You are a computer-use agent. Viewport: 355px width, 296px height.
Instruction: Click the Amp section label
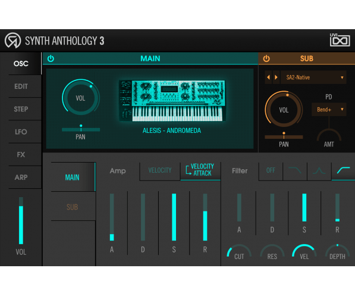118,171
